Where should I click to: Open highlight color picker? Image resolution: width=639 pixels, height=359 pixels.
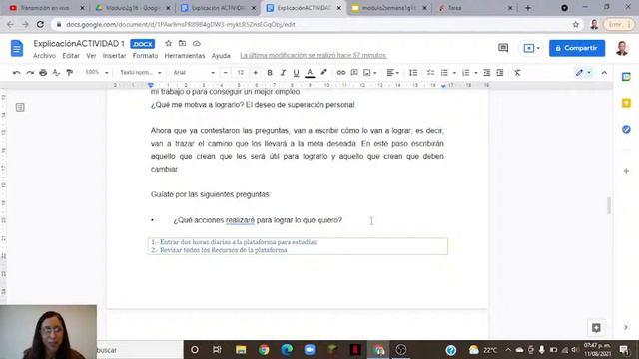[x=323, y=73]
